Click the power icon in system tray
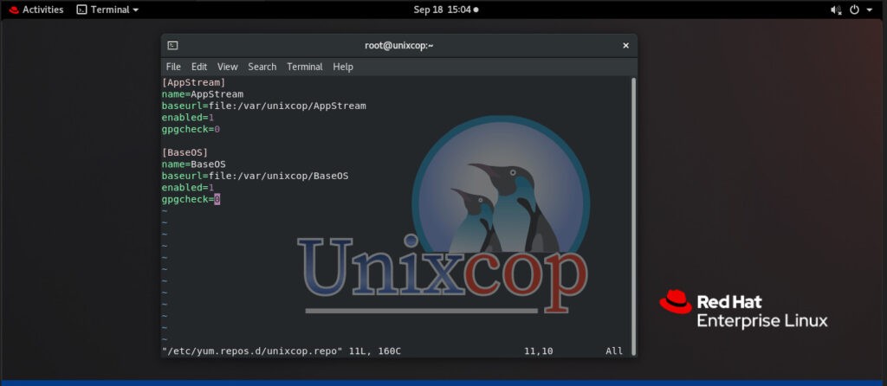 [x=854, y=10]
